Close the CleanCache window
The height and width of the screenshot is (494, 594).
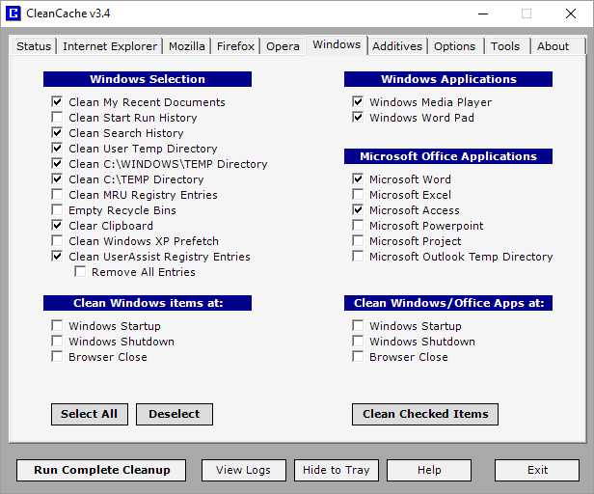click(571, 14)
